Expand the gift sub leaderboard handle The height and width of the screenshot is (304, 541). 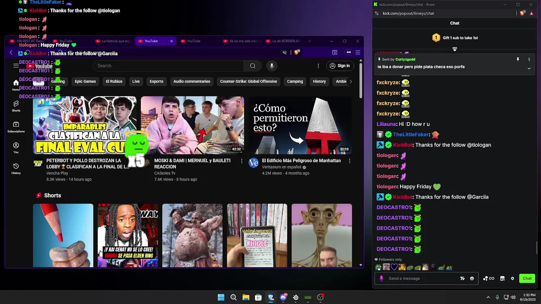tap(455, 49)
